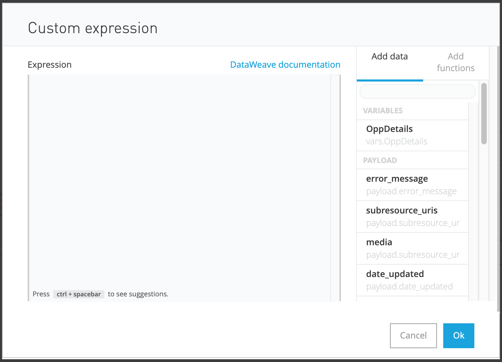Switch to the Add functions tab
Screen dimensions: 502x362
point(456,62)
